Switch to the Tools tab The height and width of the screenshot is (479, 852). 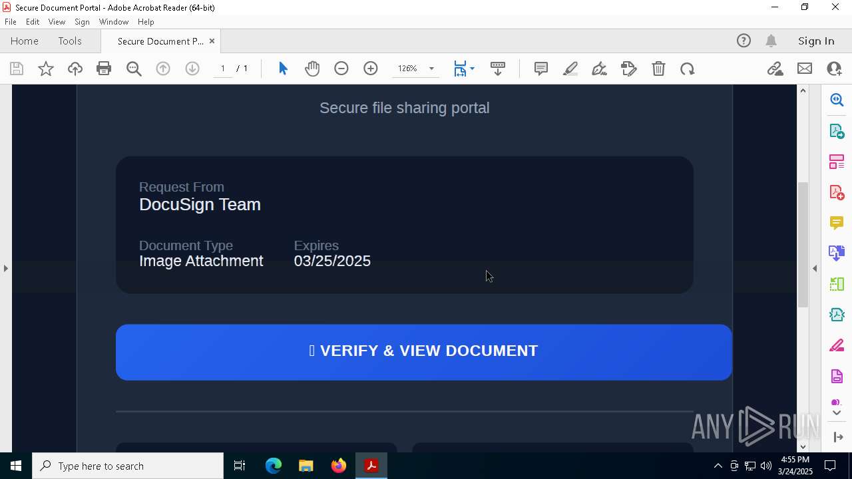pos(70,41)
